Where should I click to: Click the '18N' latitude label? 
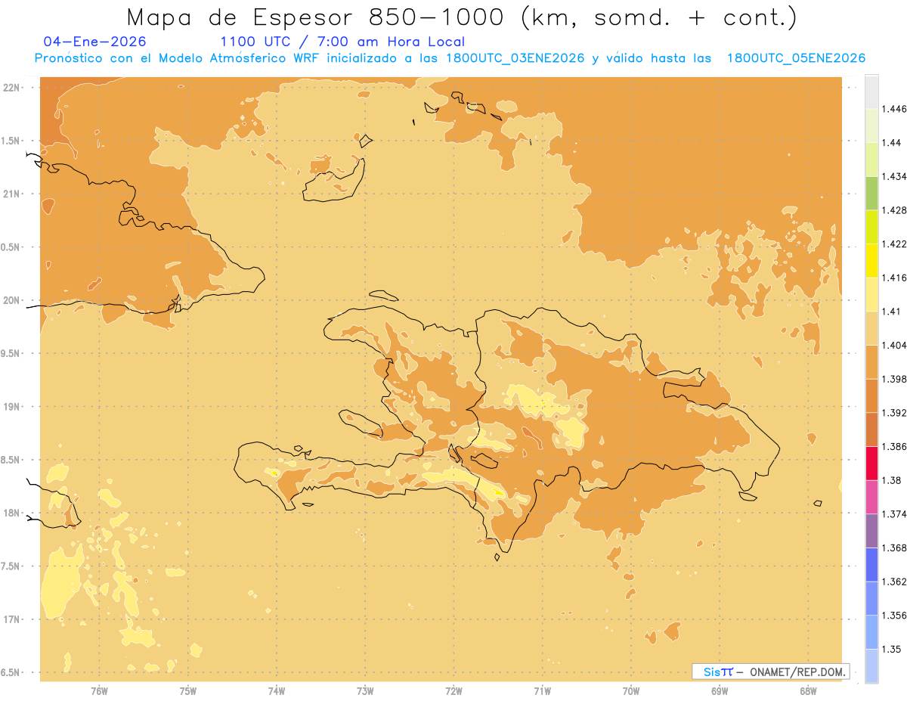[x=13, y=513]
